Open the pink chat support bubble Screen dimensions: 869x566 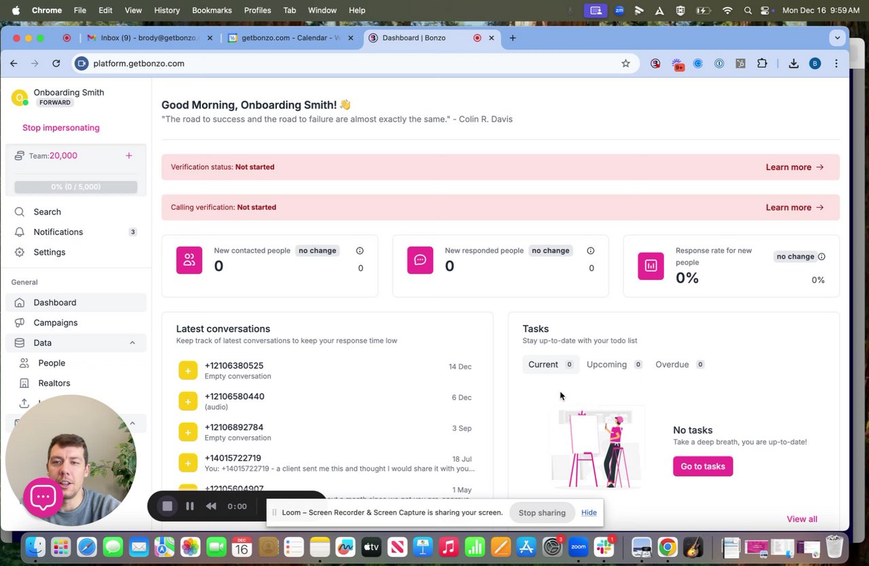coord(43,497)
